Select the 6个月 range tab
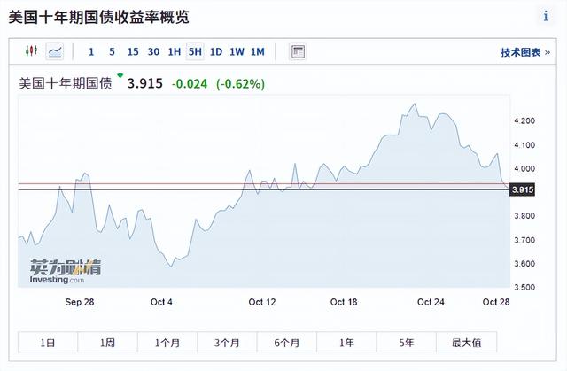The height and width of the screenshot is (371, 567). coord(287,342)
